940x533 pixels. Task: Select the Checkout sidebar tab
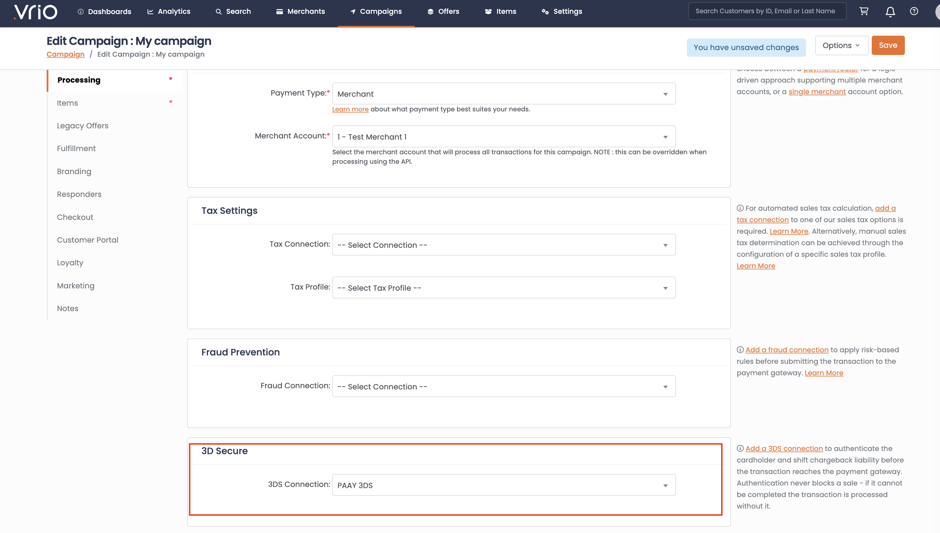coord(75,217)
